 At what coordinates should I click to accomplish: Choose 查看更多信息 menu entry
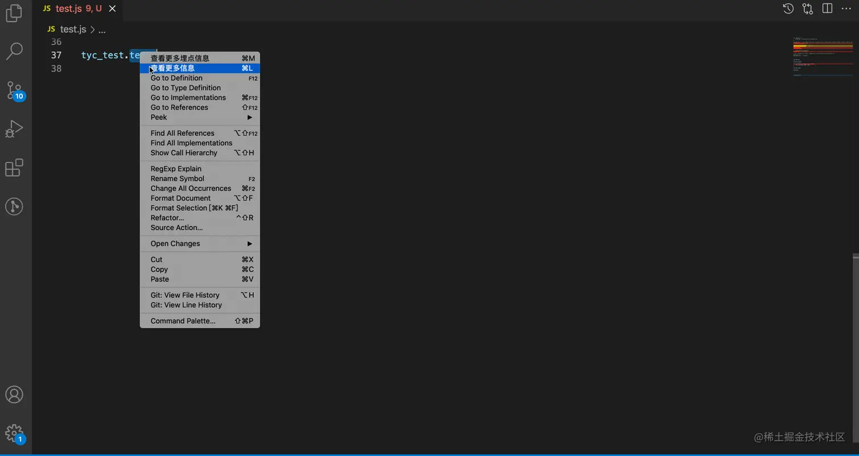pos(200,68)
